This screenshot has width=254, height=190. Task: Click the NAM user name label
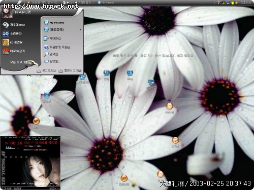point(23,12)
